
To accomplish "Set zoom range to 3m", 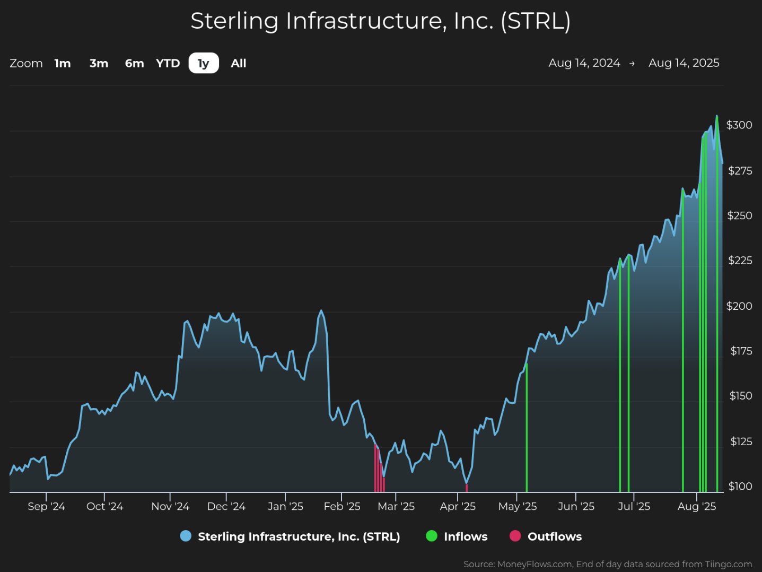I will (99, 63).
